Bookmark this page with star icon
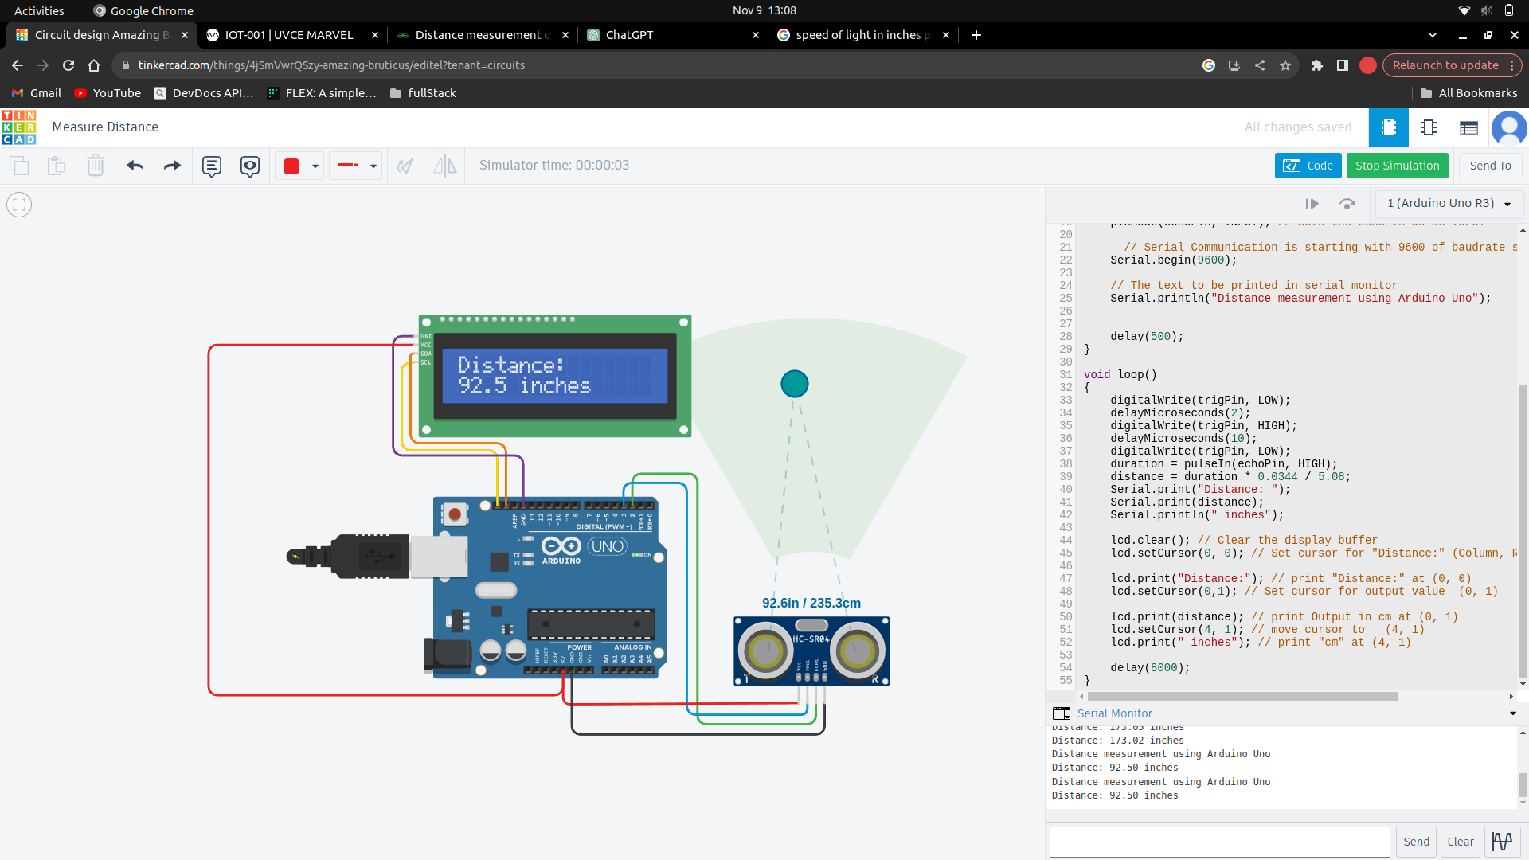 (1285, 65)
